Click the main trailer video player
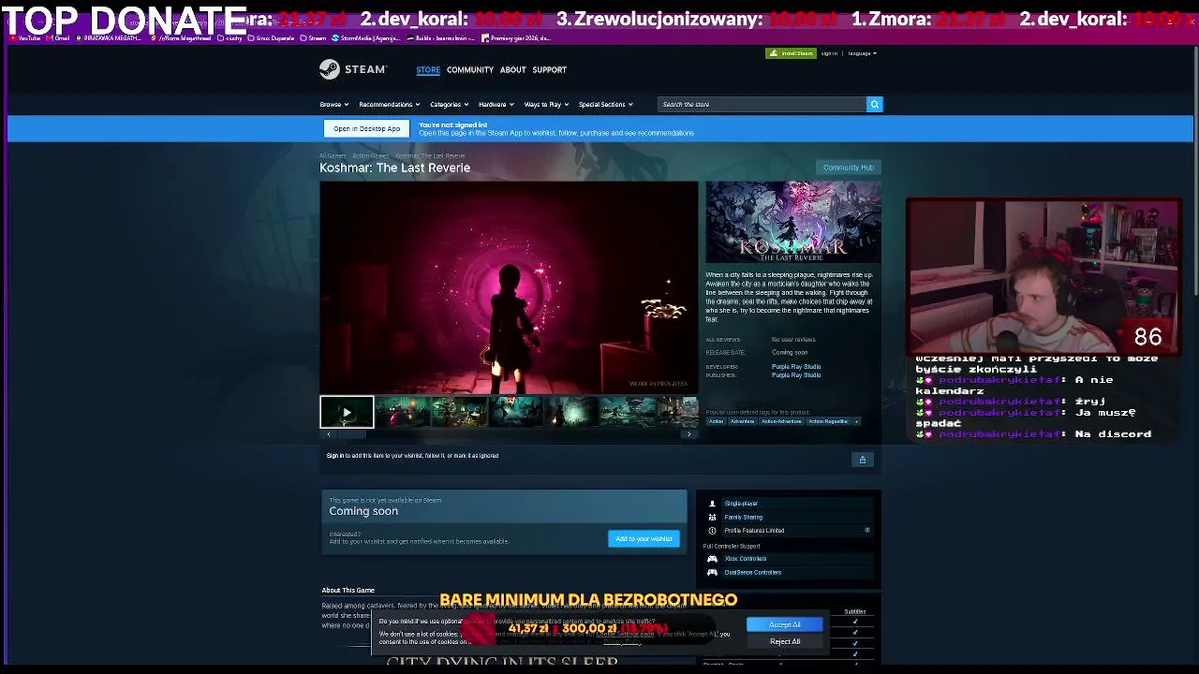1199x674 pixels. click(x=509, y=287)
